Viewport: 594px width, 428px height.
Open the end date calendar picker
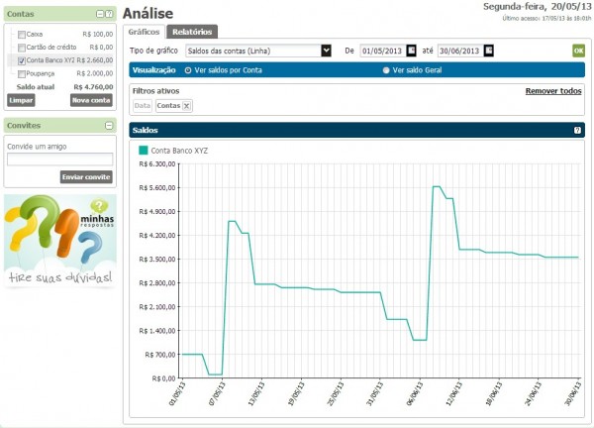[489, 51]
